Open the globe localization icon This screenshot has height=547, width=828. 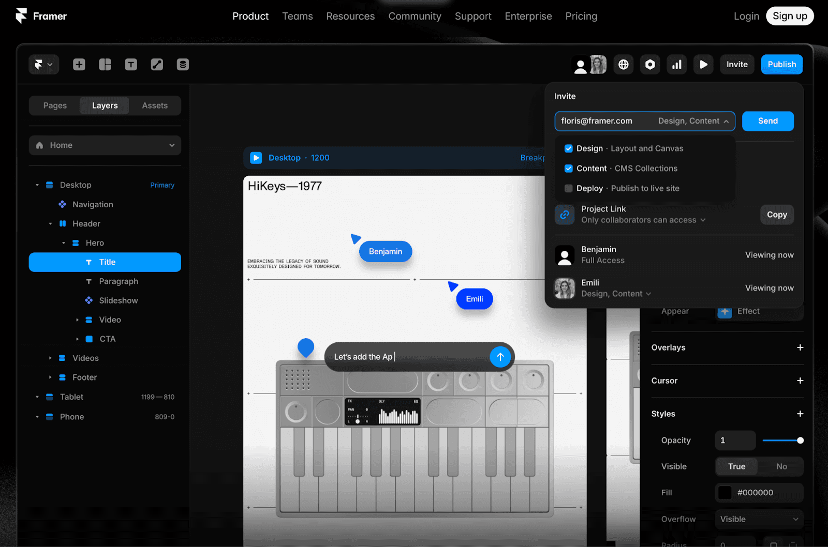point(624,65)
